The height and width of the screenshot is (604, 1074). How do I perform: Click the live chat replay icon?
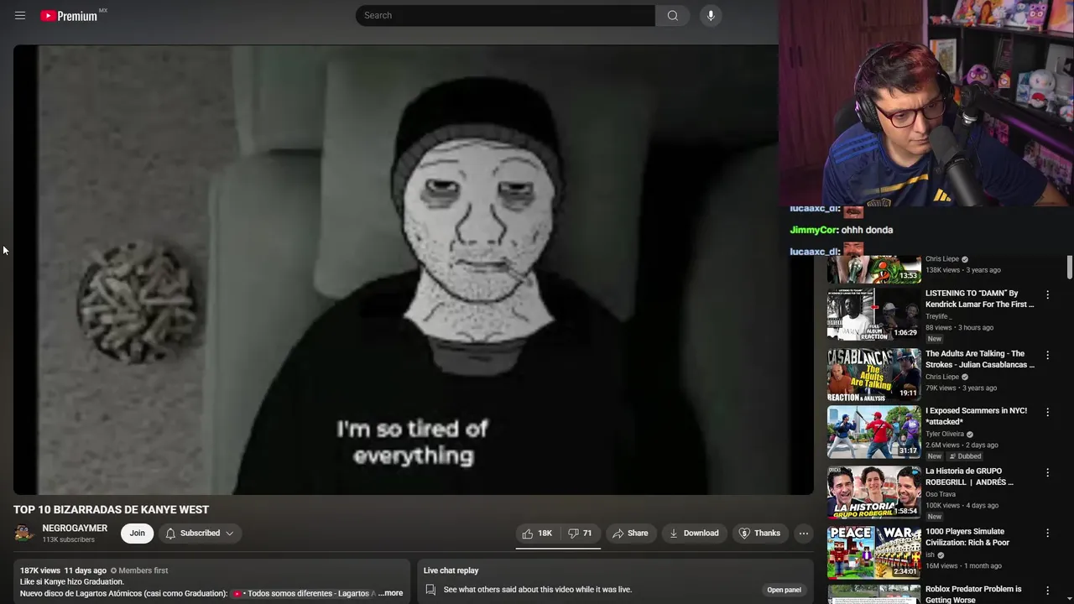click(430, 590)
